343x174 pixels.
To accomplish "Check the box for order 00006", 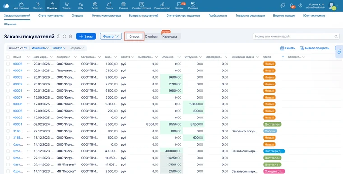I will (8, 104).
